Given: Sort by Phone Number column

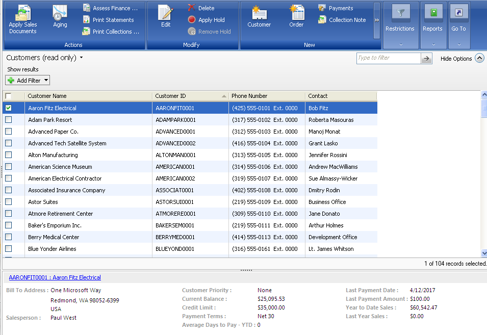Looking at the screenshot, I should [267, 96].
